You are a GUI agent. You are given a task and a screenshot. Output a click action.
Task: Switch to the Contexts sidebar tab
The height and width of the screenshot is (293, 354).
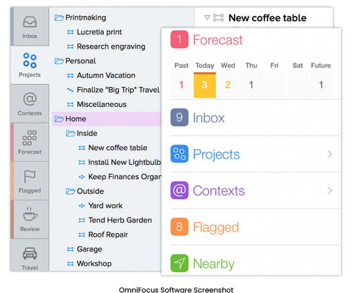coord(30,104)
